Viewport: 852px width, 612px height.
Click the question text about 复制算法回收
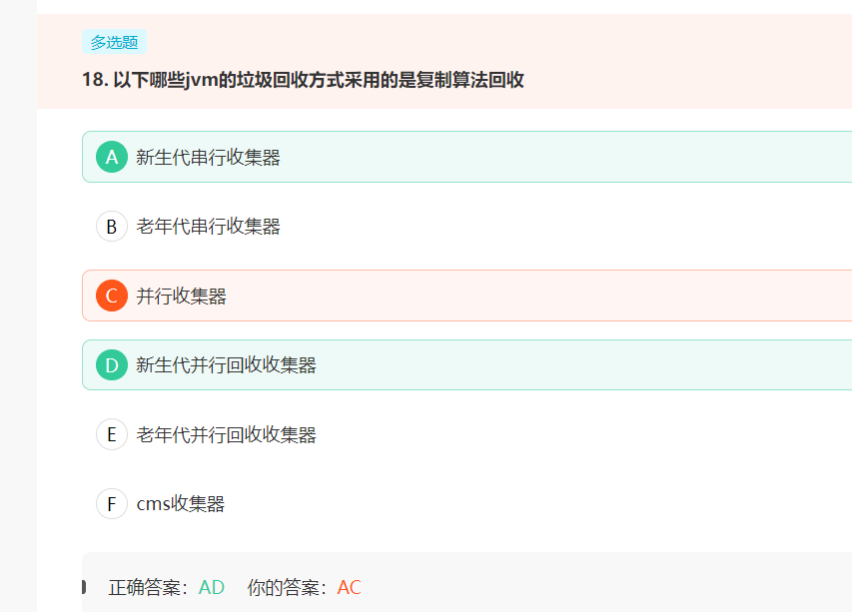pyautogui.click(x=318, y=80)
